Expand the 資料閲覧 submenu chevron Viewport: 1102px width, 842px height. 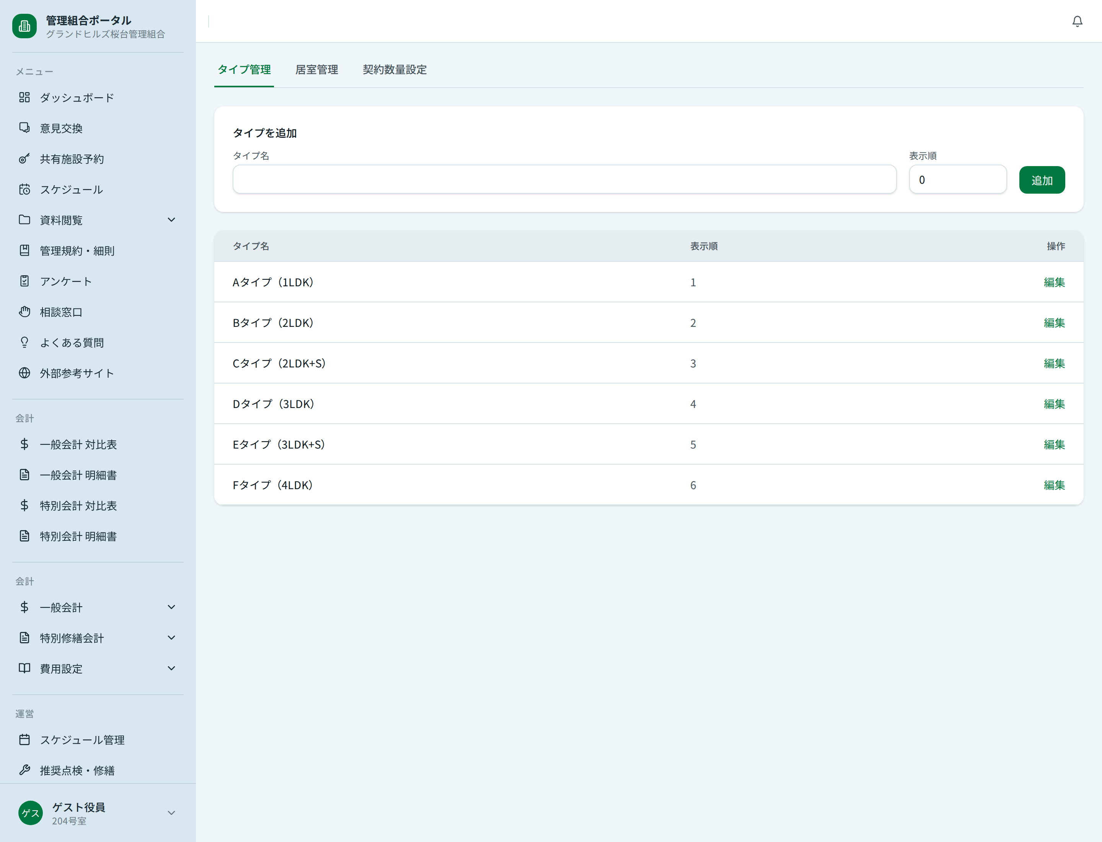pyautogui.click(x=171, y=220)
